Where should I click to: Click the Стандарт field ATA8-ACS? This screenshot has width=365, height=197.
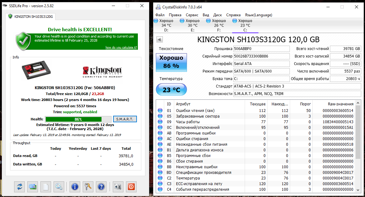click(x=297, y=86)
